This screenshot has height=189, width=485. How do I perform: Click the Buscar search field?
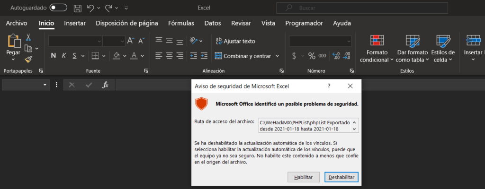coord(362,8)
